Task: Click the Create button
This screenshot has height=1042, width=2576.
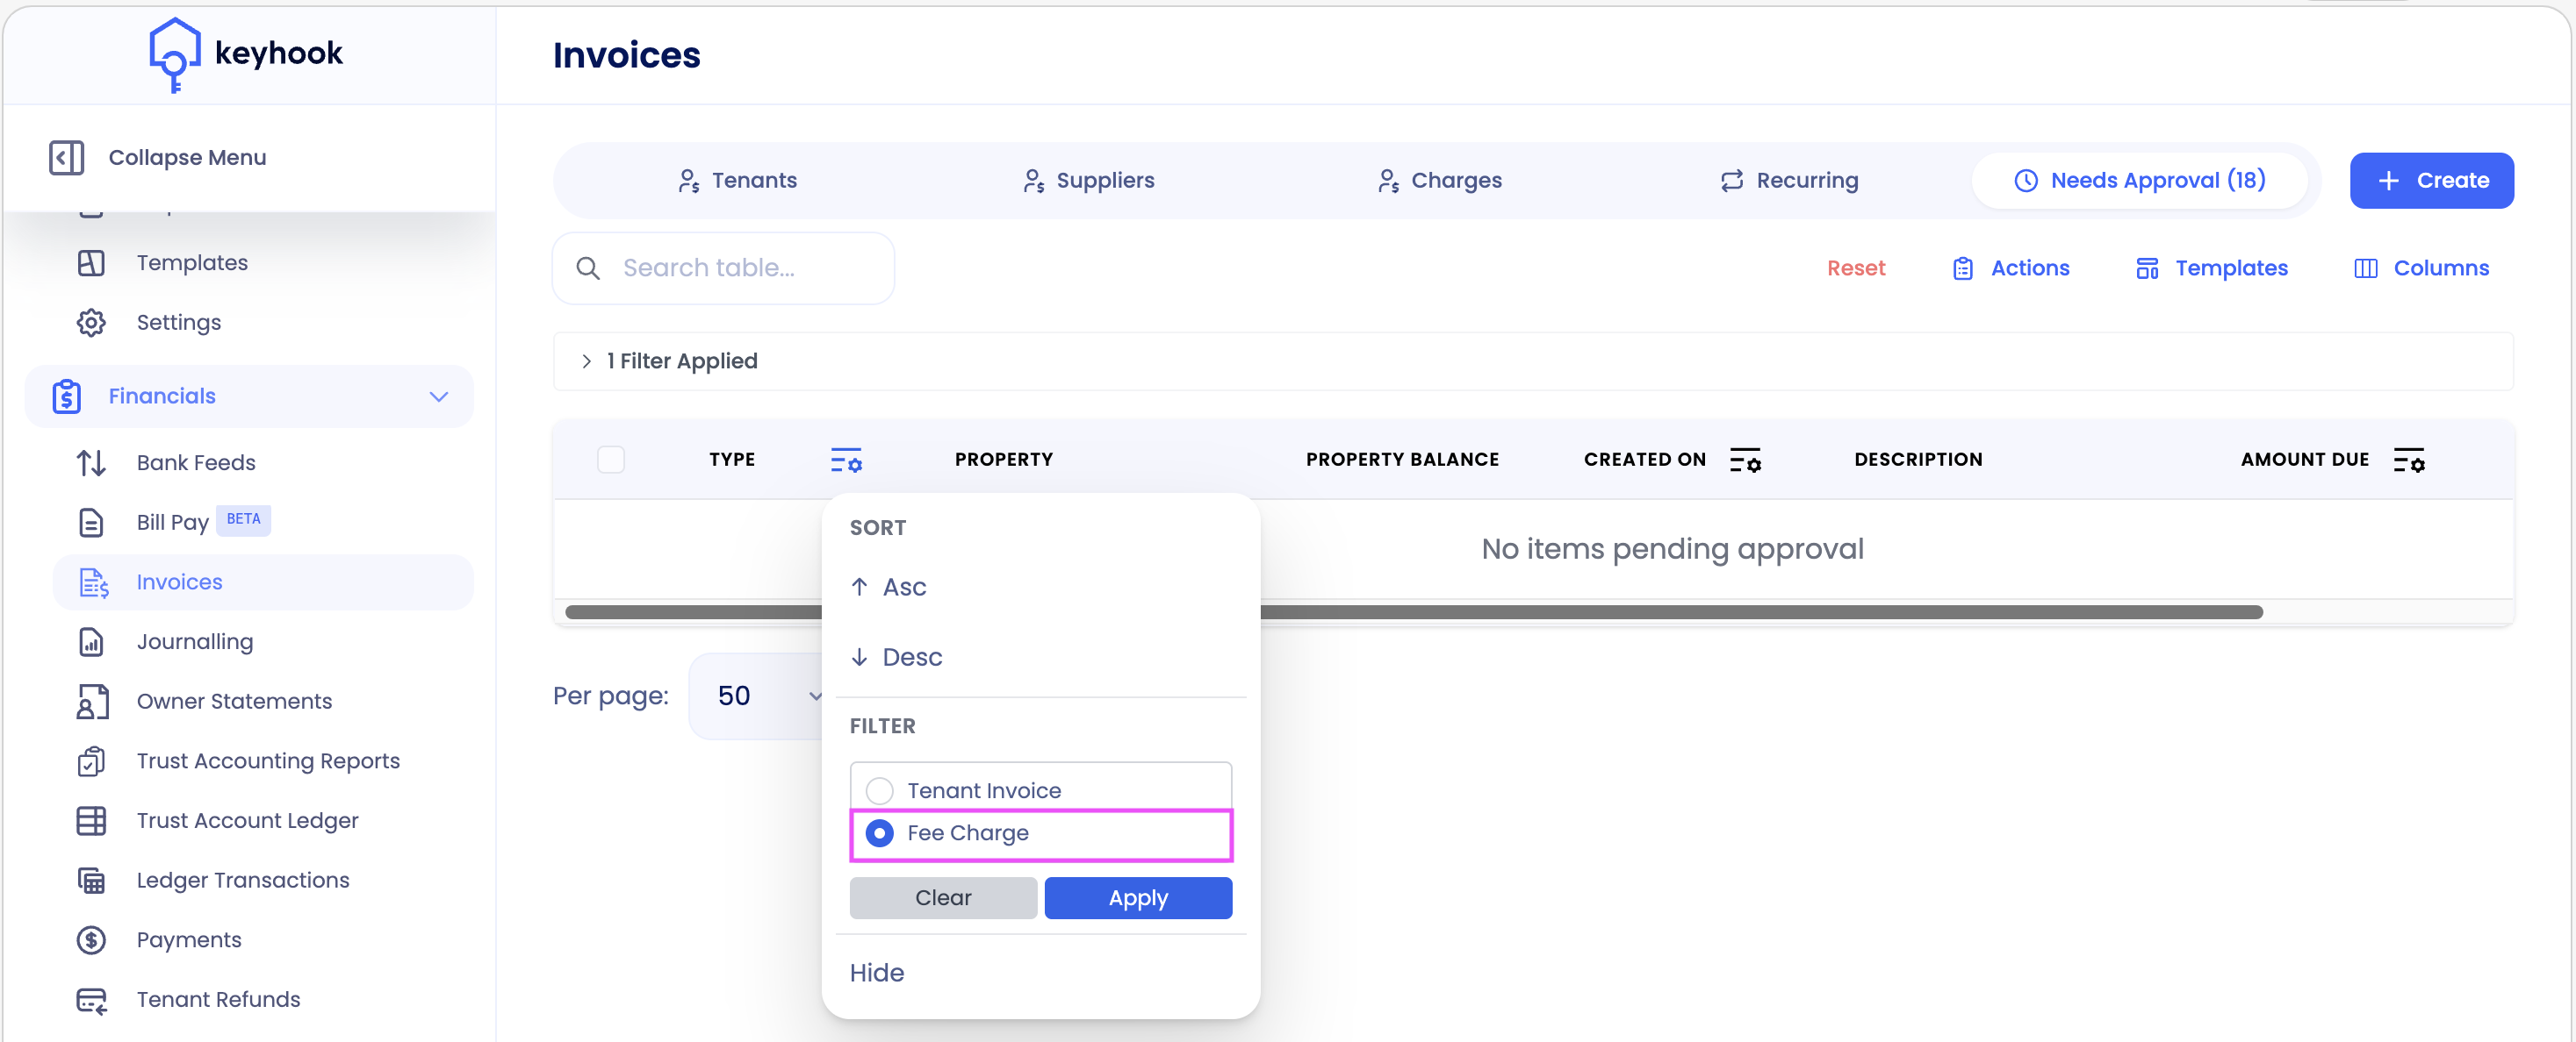Action: pyautogui.click(x=2432, y=181)
